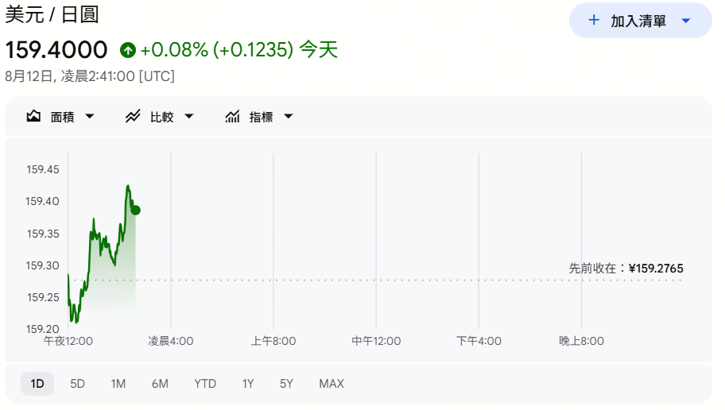The width and height of the screenshot is (725, 410).
Task: Show the 5Y time range
Action: click(x=286, y=384)
